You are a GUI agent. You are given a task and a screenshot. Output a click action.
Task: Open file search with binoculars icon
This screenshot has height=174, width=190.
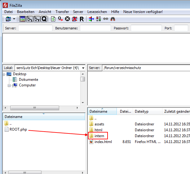113,19
